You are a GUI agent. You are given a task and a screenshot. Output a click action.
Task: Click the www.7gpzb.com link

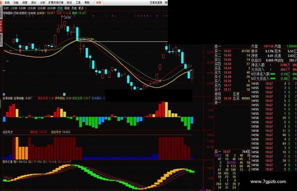(x=268, y=182)
